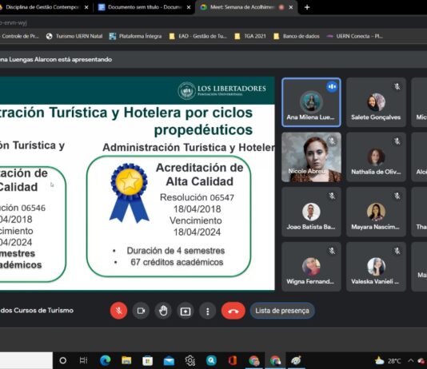The width and height of the screenshot is (427, 369).
Task: Click muted mic icon on Salete Gonçalves tile
Action: click(397, 87)
